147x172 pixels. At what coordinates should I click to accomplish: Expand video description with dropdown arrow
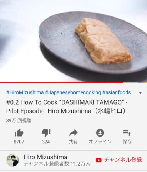tap(140, 93)
